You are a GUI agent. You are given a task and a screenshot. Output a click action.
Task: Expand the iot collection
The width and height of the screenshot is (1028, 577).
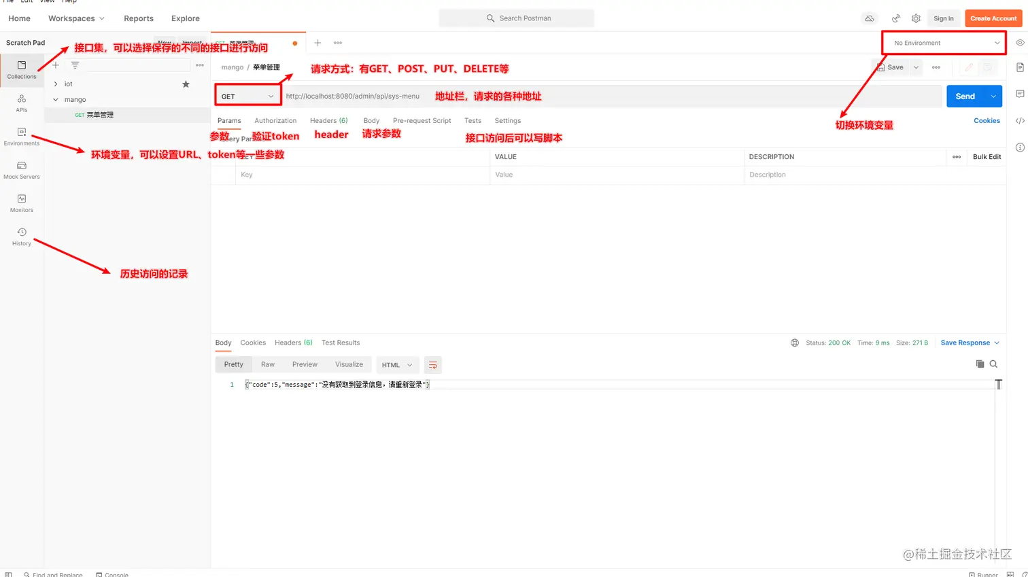tap(56, 84)
